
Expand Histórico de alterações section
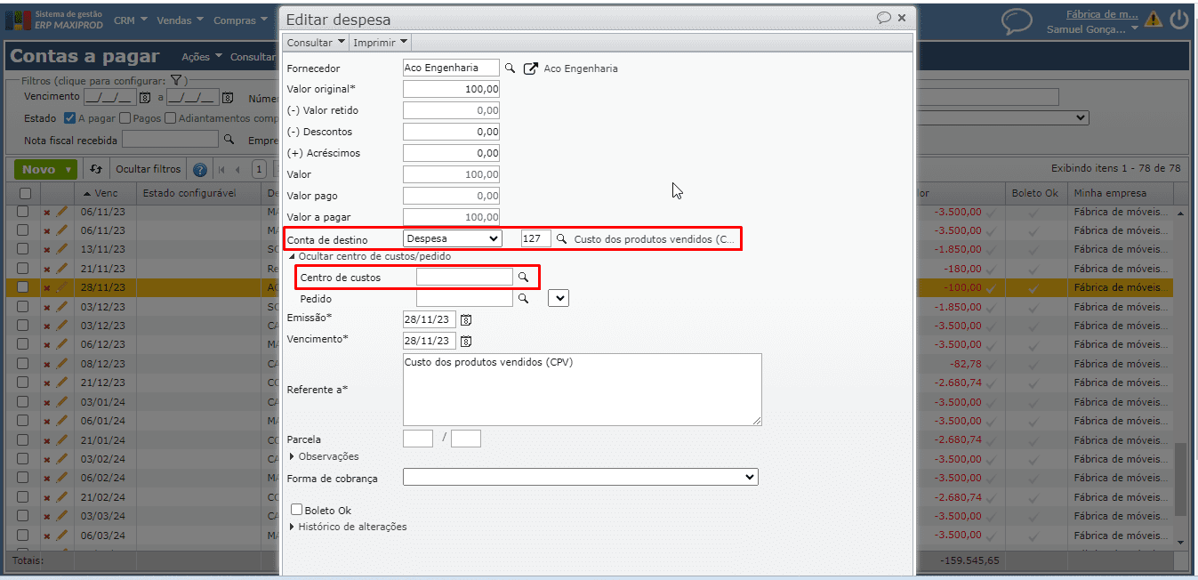[x=348, y=527]
